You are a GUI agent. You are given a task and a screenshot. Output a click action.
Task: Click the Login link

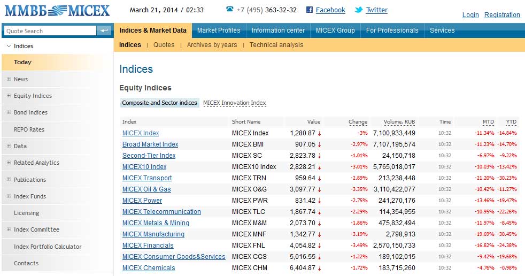pyautogui.click(x=470, y=15)
